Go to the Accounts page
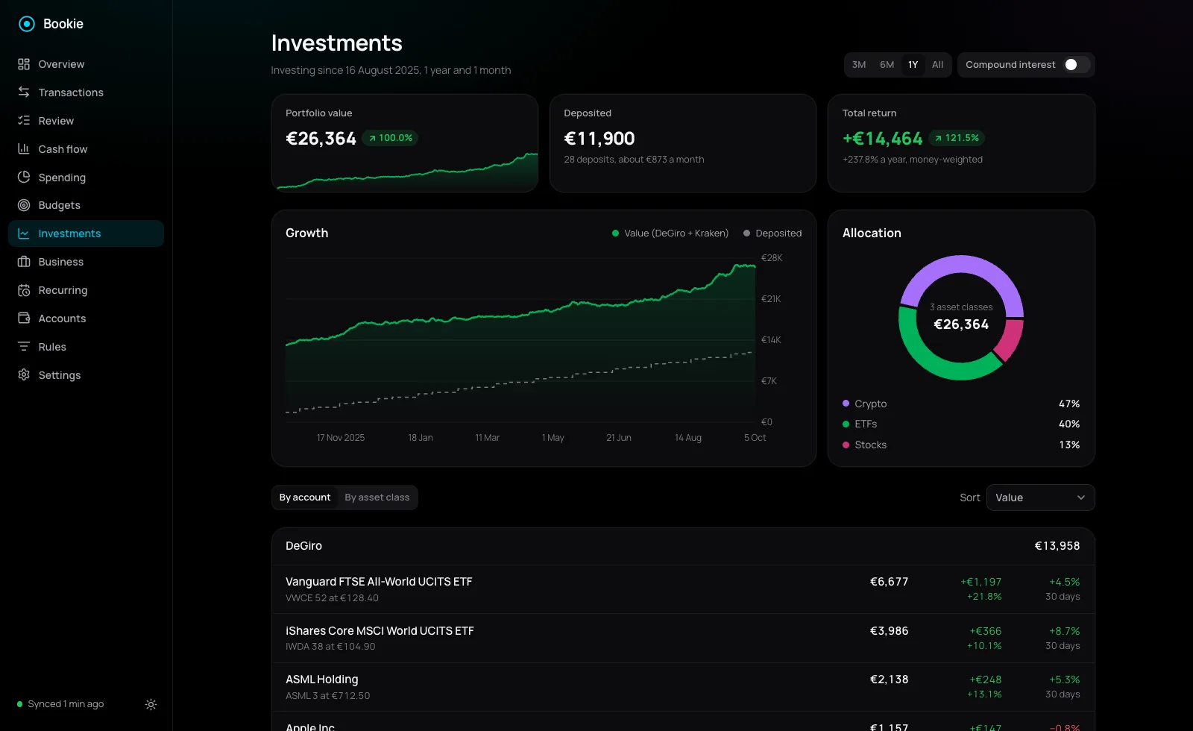The height and width of the screenshot is (731, 1193). [x=86, y=319]
